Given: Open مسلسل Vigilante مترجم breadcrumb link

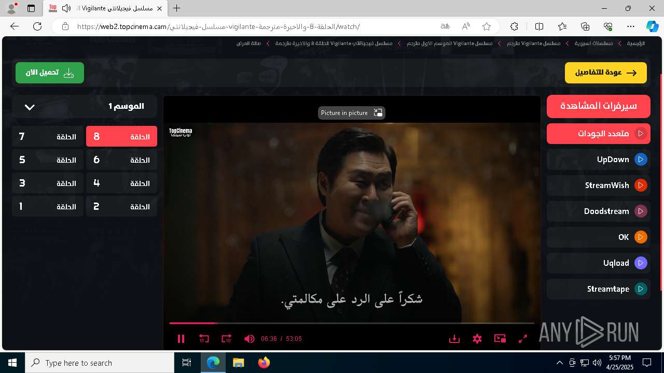Looking at the screenshot, I should [534, 44].
